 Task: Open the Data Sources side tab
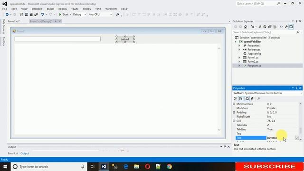point(4,27)
